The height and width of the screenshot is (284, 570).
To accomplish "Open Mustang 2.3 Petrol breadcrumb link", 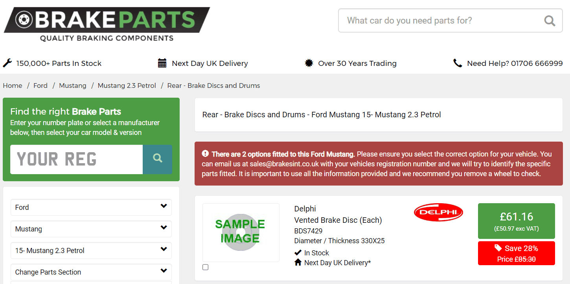I will 127,86.
